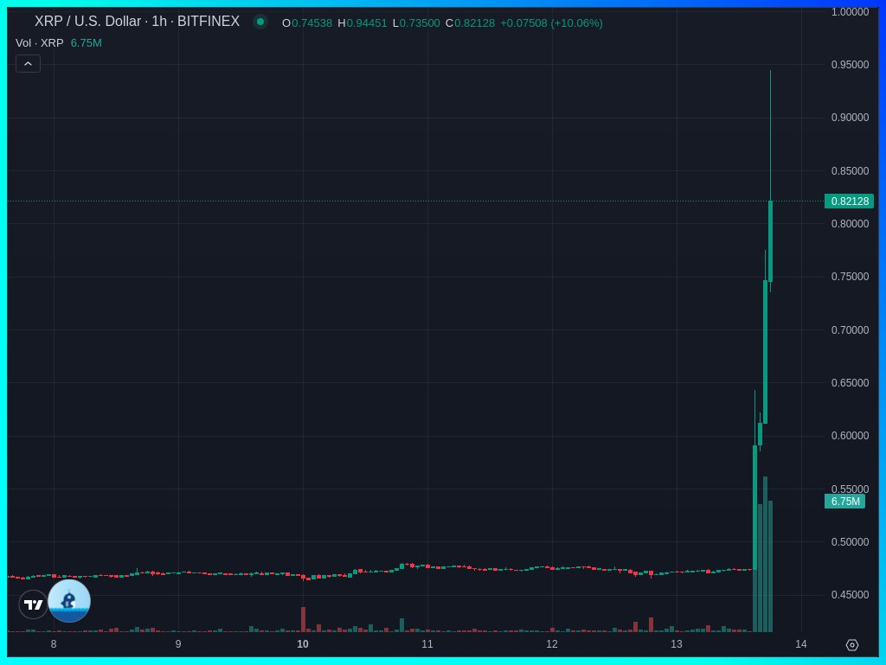Select the date 13 on the time axis

(x=676, y=644)
